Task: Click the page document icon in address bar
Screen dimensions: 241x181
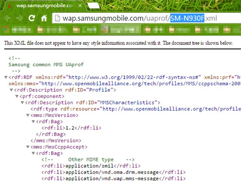Action: click(x=57, y=18)
